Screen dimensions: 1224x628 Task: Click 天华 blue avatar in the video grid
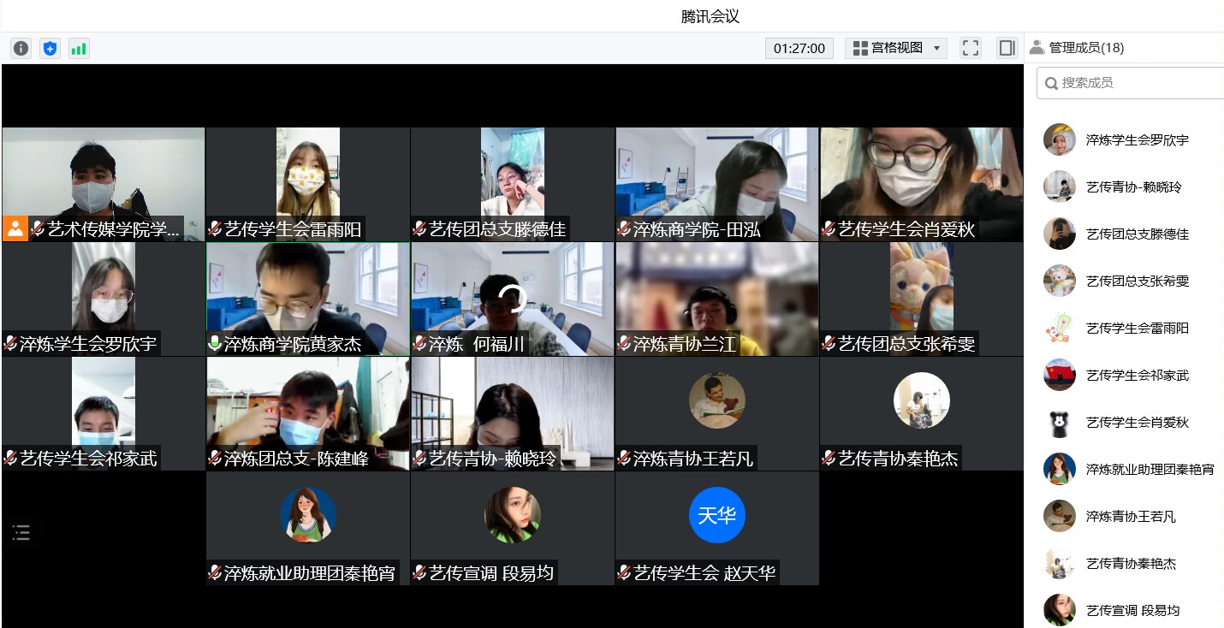(x=716, y=516)
